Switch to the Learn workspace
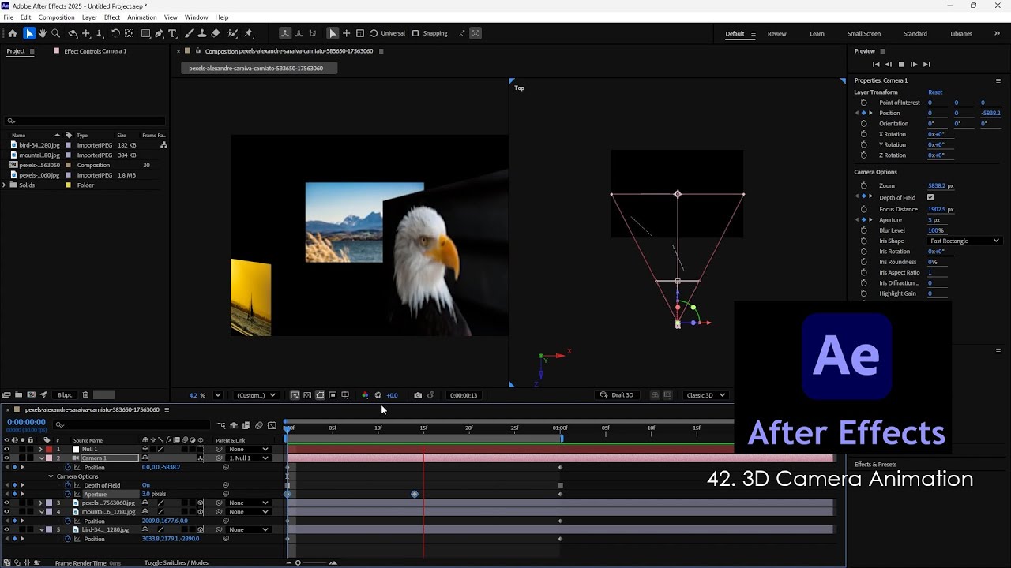1011x568 pixels. coord(817,34)
